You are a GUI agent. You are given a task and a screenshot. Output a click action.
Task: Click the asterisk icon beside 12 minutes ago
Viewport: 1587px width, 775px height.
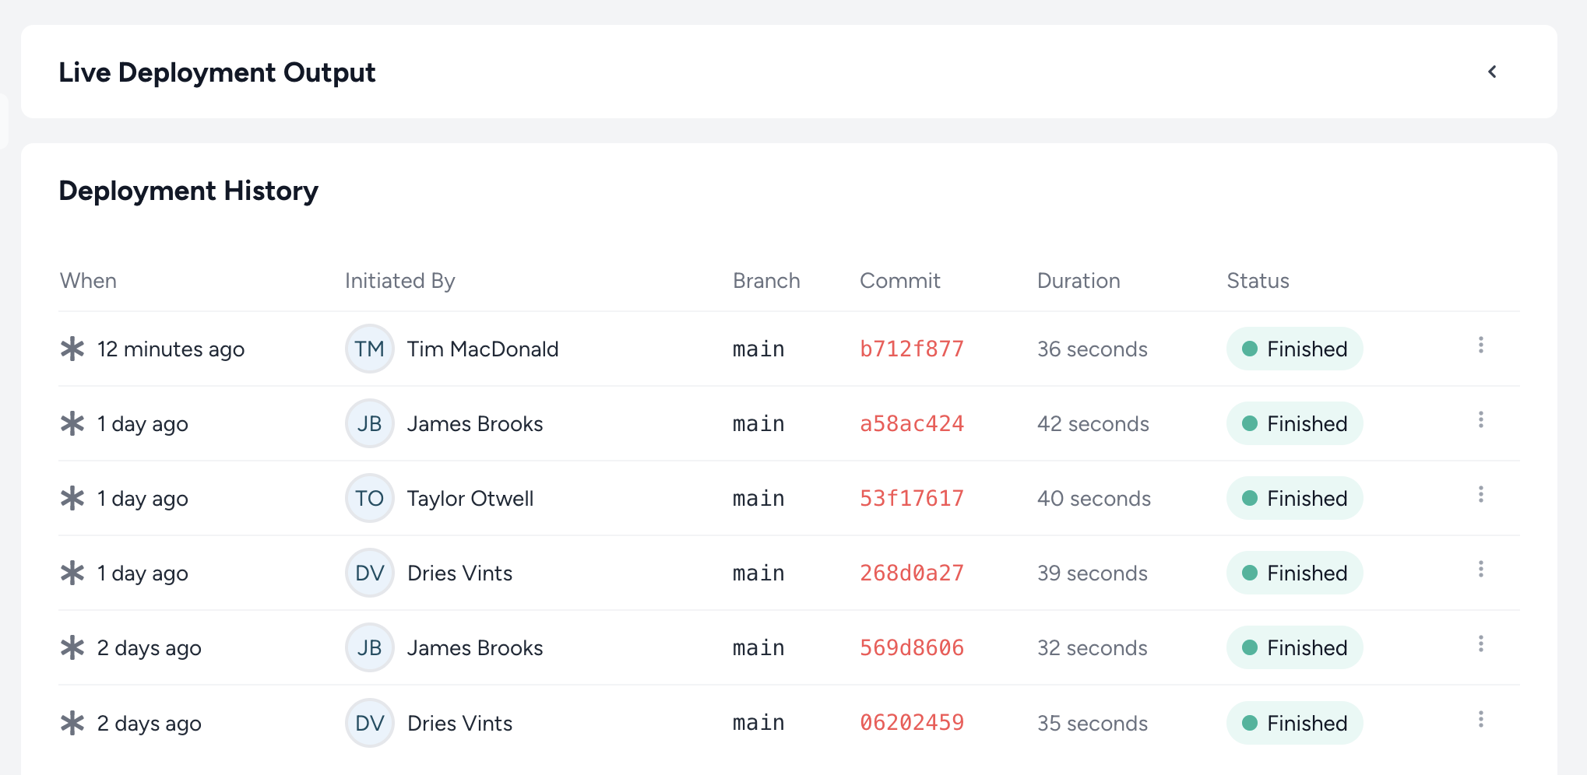click(x=72, y=349)
